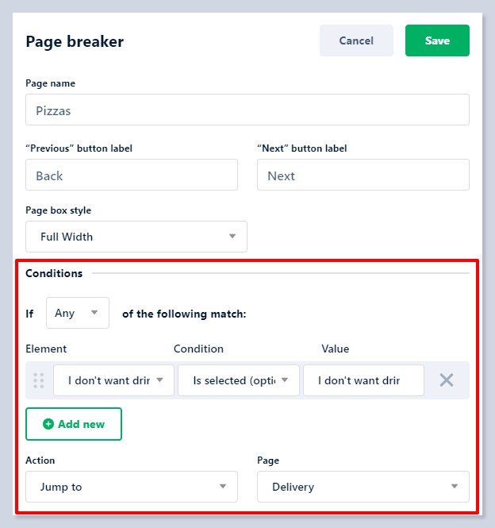Viewport: 495px width, 528px height.
Task: Open the Page box style dropdown
Action: coord(136,237)
